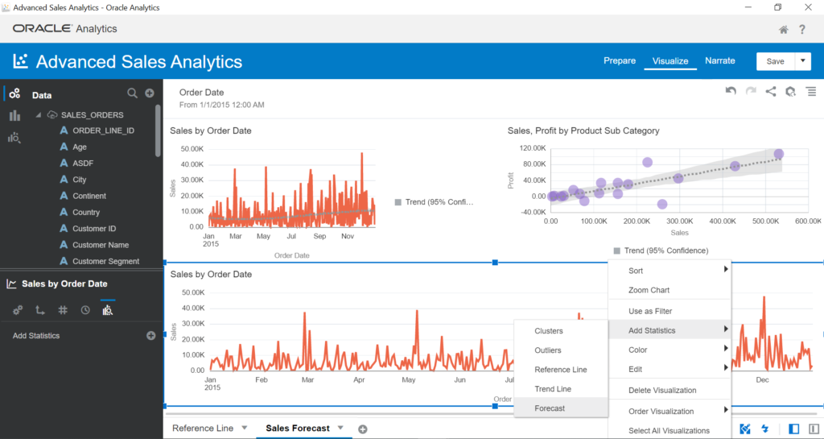Open the Axis properties tab icon
Screen dimensions: 824x439
40,310
